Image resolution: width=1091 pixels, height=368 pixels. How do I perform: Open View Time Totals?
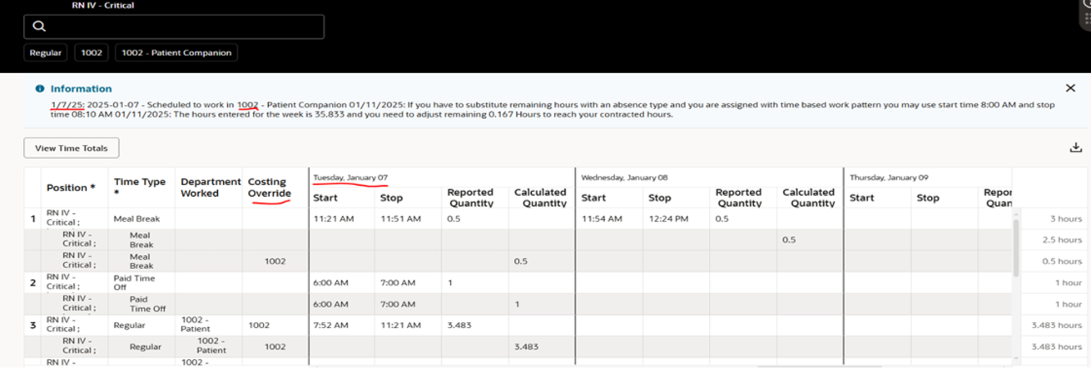(x=71, y=148)
